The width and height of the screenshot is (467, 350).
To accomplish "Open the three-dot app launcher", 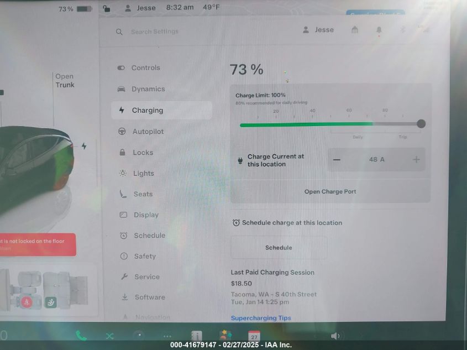I will (x=167, y=336).
